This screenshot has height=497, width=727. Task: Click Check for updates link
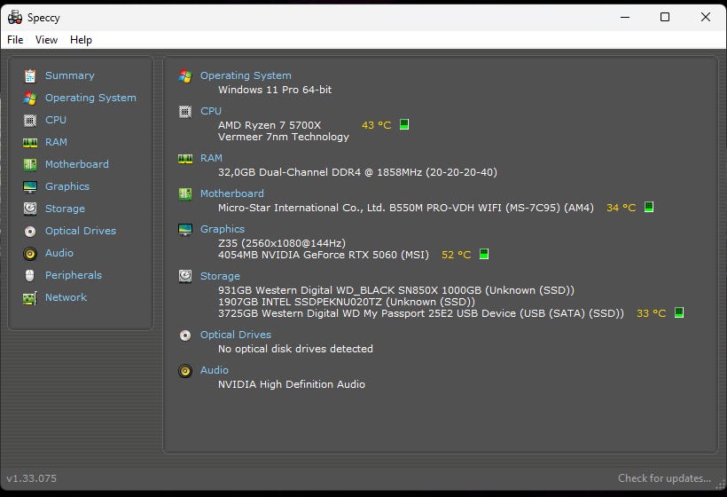pos(664,478)
